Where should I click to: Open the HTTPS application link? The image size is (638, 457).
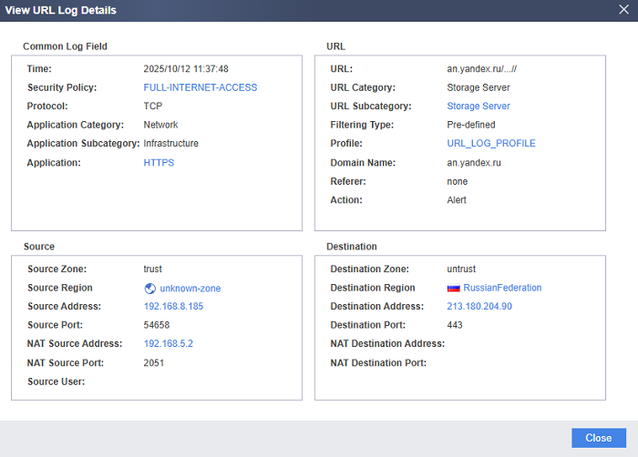pos(159,163)
